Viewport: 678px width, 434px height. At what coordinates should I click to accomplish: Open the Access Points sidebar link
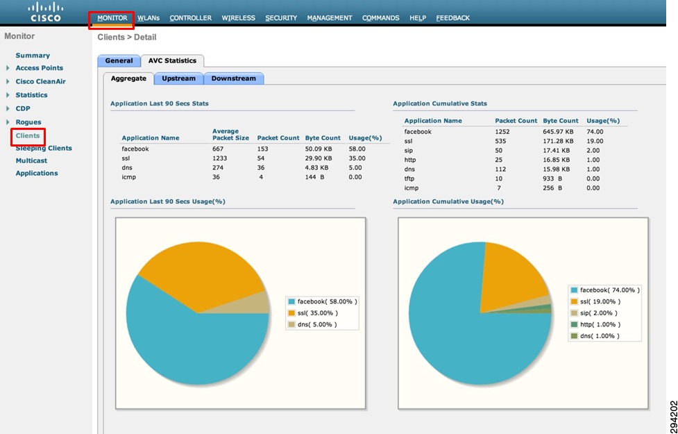[x=40, y=68]
